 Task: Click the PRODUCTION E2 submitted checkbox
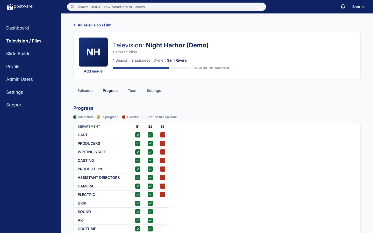pyautogui.click(x=150, y=169)
